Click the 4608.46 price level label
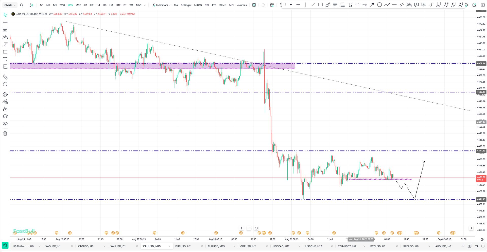 (x=481, y=64)
